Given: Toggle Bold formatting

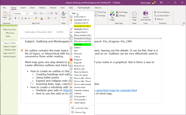Looking at the screenshot, I should 16,18.
